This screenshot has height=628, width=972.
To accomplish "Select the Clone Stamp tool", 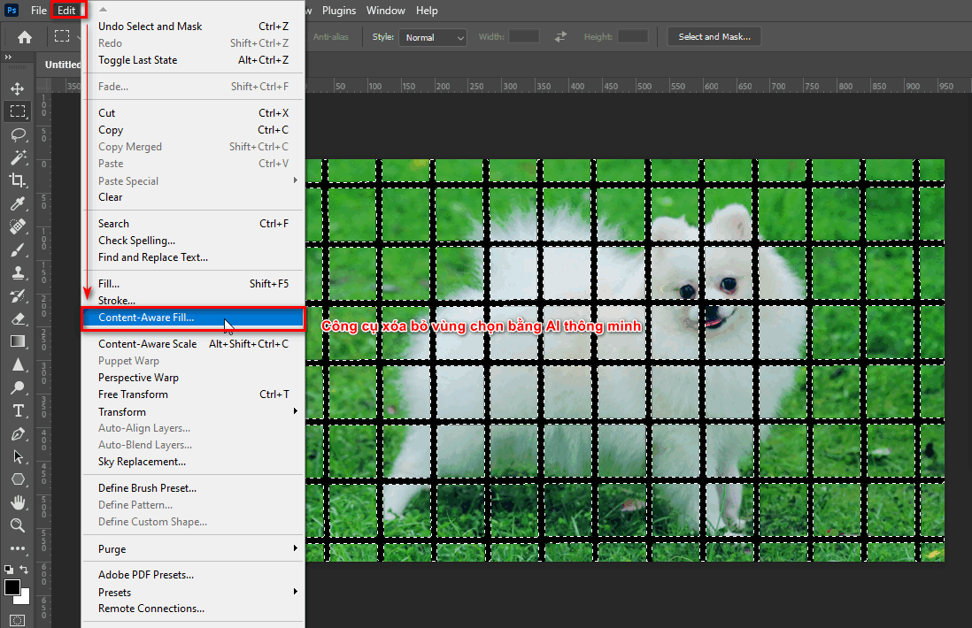I will 19,272.
